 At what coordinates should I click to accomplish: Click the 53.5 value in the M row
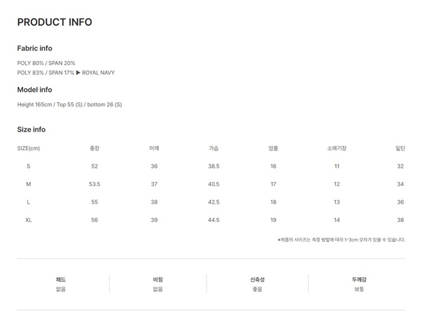94,184
